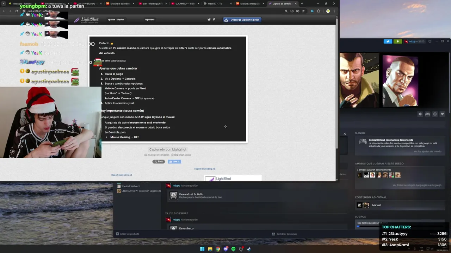Click the first friend avatar in Steam
451x253 pixels.
[360, 175]
